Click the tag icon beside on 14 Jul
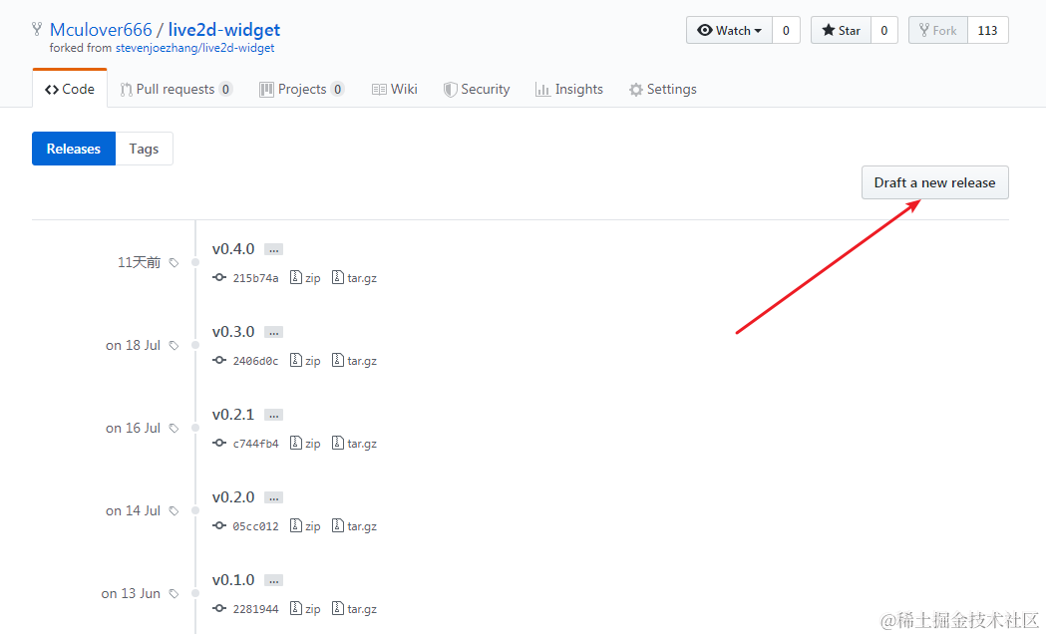Image resolution: width=1046 pixels, height=637 pixels. point(174,511)
